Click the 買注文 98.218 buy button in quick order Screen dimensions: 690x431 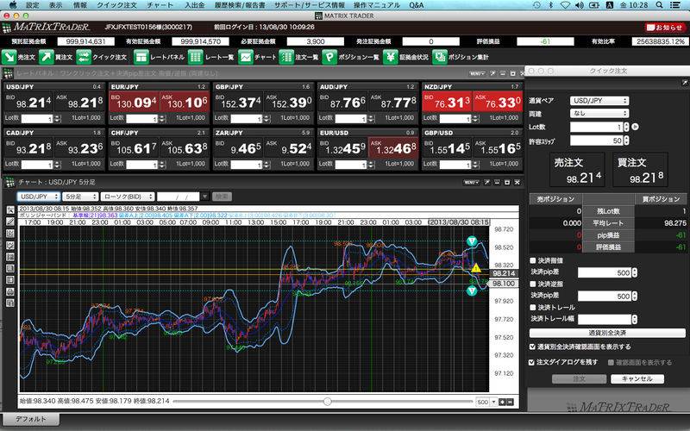[640, 170]
